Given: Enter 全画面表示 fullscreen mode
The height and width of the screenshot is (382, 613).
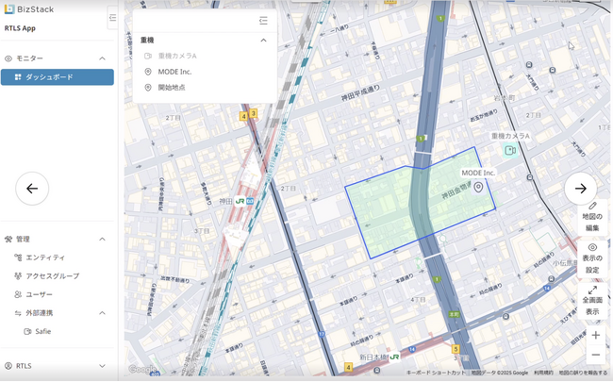Looking at the screenshot, I should pyautogui.click(x=592, y=300).
